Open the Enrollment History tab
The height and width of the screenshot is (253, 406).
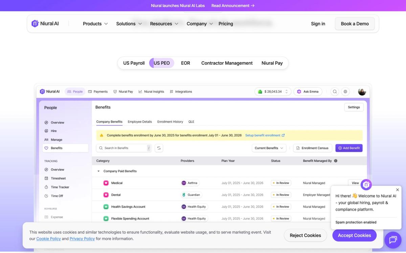click(170, 122)
